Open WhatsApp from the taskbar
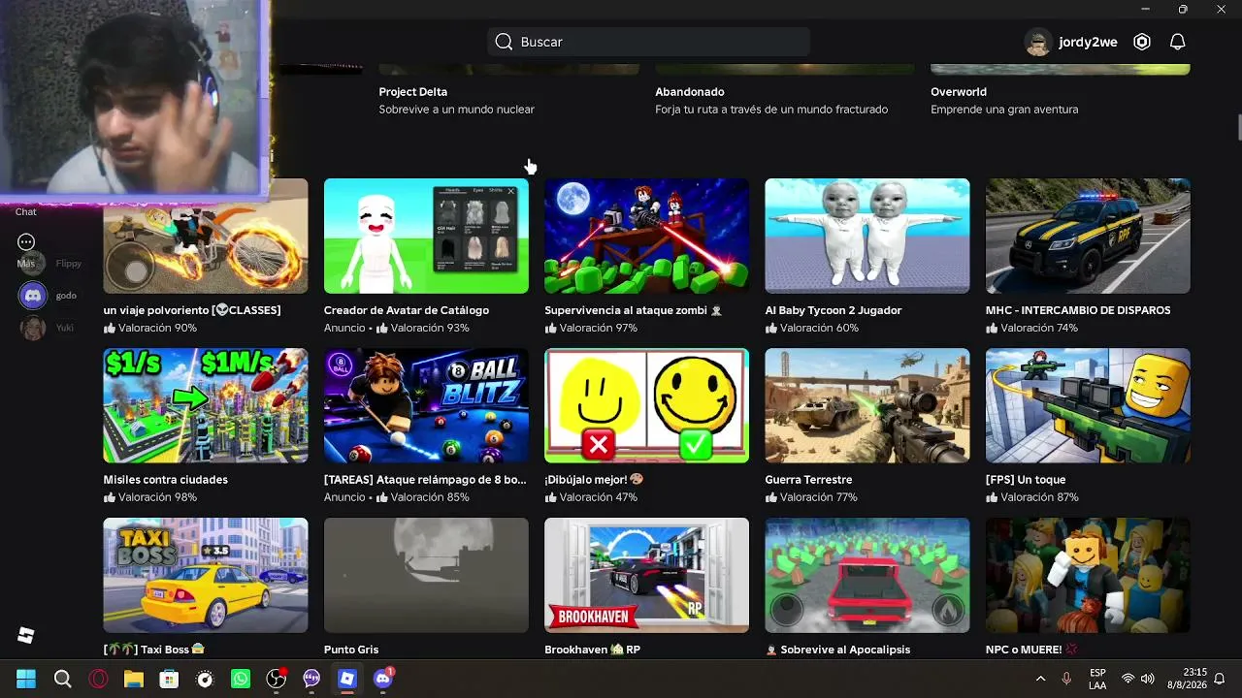This screenshot has height=698, width=1242. pos(241,679)
